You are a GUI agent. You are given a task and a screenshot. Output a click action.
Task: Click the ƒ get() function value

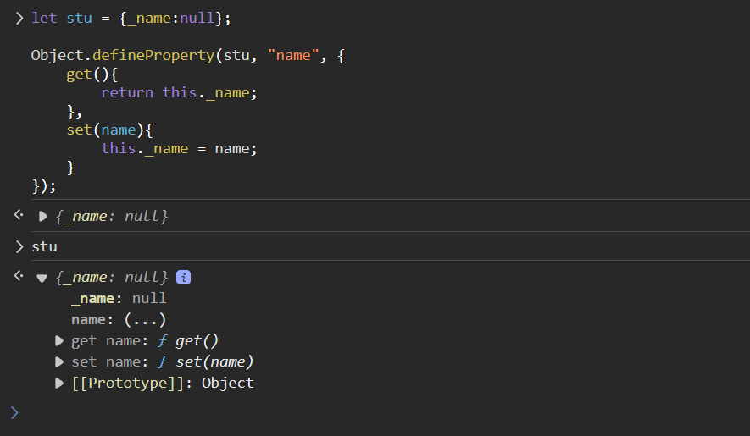coord(189,341)
